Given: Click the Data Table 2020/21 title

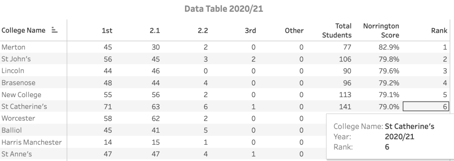Looking at the screenshot, I should pyautogui.click(x=224, y=9).
